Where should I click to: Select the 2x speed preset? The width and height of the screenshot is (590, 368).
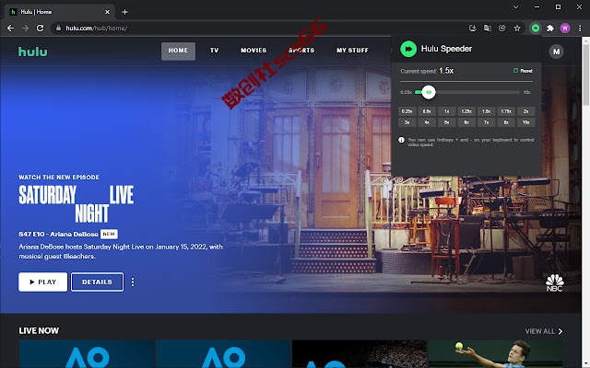(526, 111)
